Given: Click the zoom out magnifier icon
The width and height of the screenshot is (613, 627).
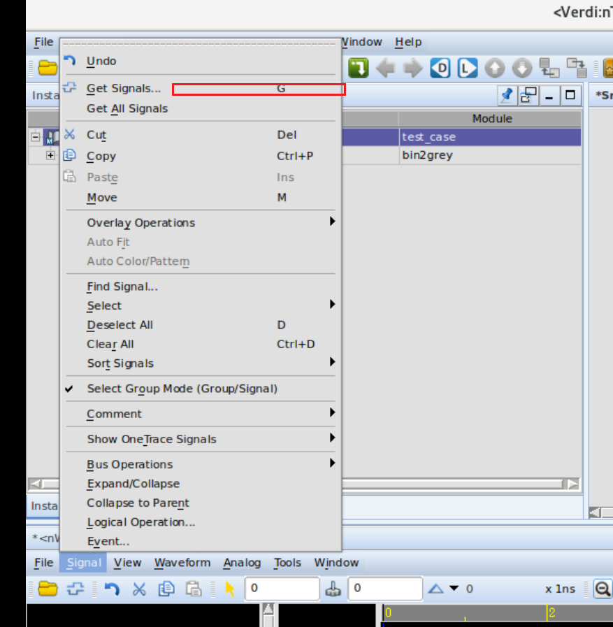Looking at the screenshot, I should 603,589.
